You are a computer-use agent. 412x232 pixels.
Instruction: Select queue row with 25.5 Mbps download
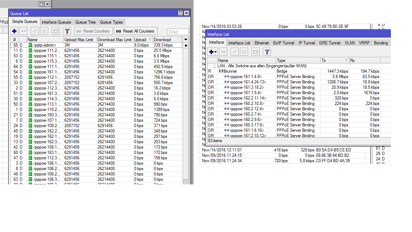coord(96,50)
